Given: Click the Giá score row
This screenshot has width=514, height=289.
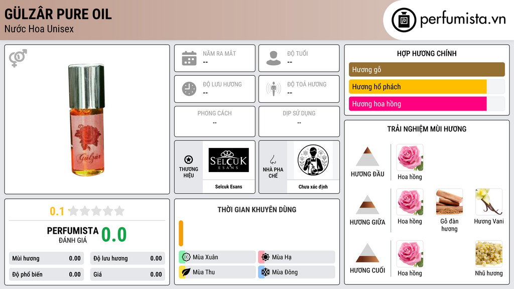Looking at the screenshot, I should point(127,274).
